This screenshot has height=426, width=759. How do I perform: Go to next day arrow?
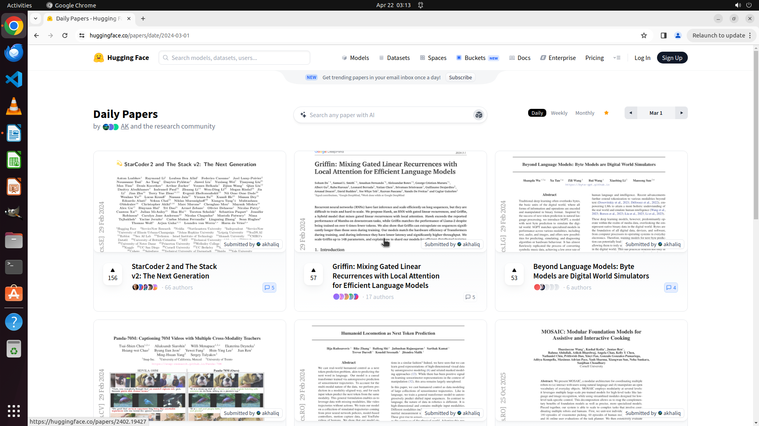(681, 113)
